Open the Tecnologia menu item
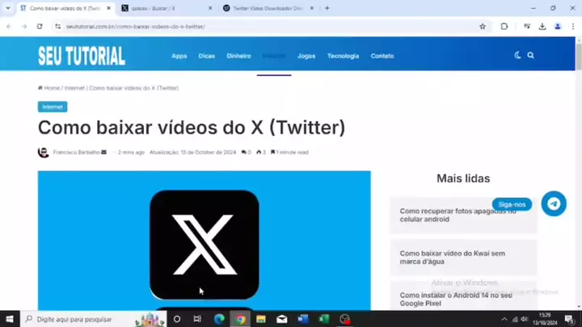The height and width of the screenshot is (327, 582). point(343,56)
